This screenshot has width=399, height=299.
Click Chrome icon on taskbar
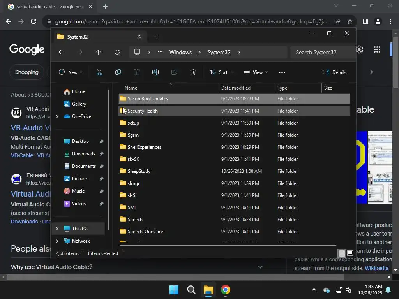click(x=226, y=290)
